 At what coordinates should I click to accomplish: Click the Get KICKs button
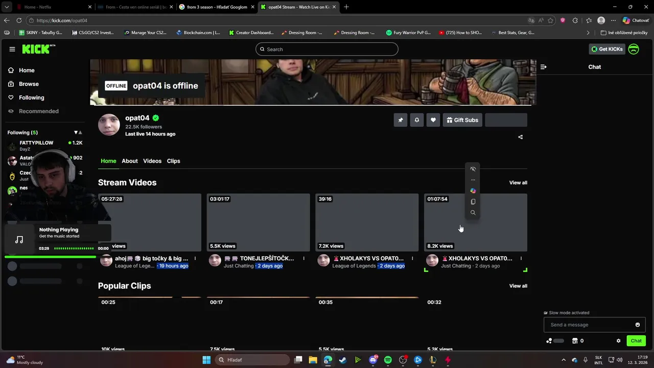[x=607, y=49]
